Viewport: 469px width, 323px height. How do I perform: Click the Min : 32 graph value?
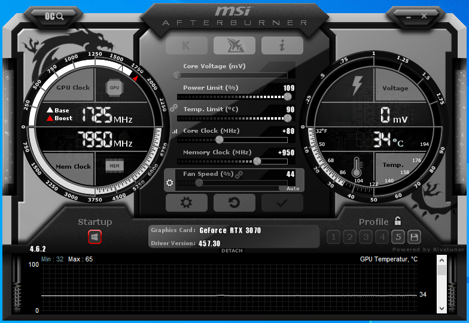click(x=53, y=259)
